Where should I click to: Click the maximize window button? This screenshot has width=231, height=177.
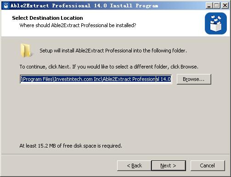(216, 6)
